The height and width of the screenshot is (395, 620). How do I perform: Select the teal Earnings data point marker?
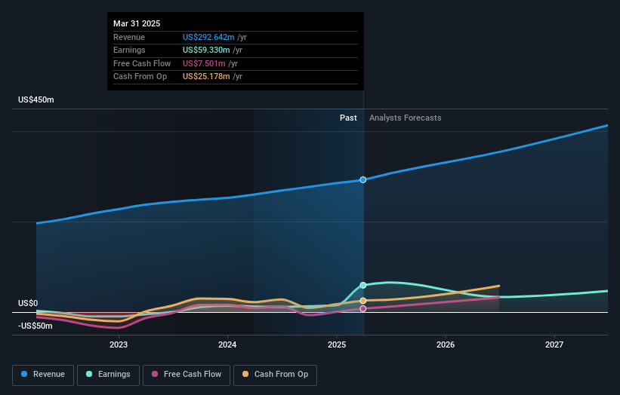[363, 285]
